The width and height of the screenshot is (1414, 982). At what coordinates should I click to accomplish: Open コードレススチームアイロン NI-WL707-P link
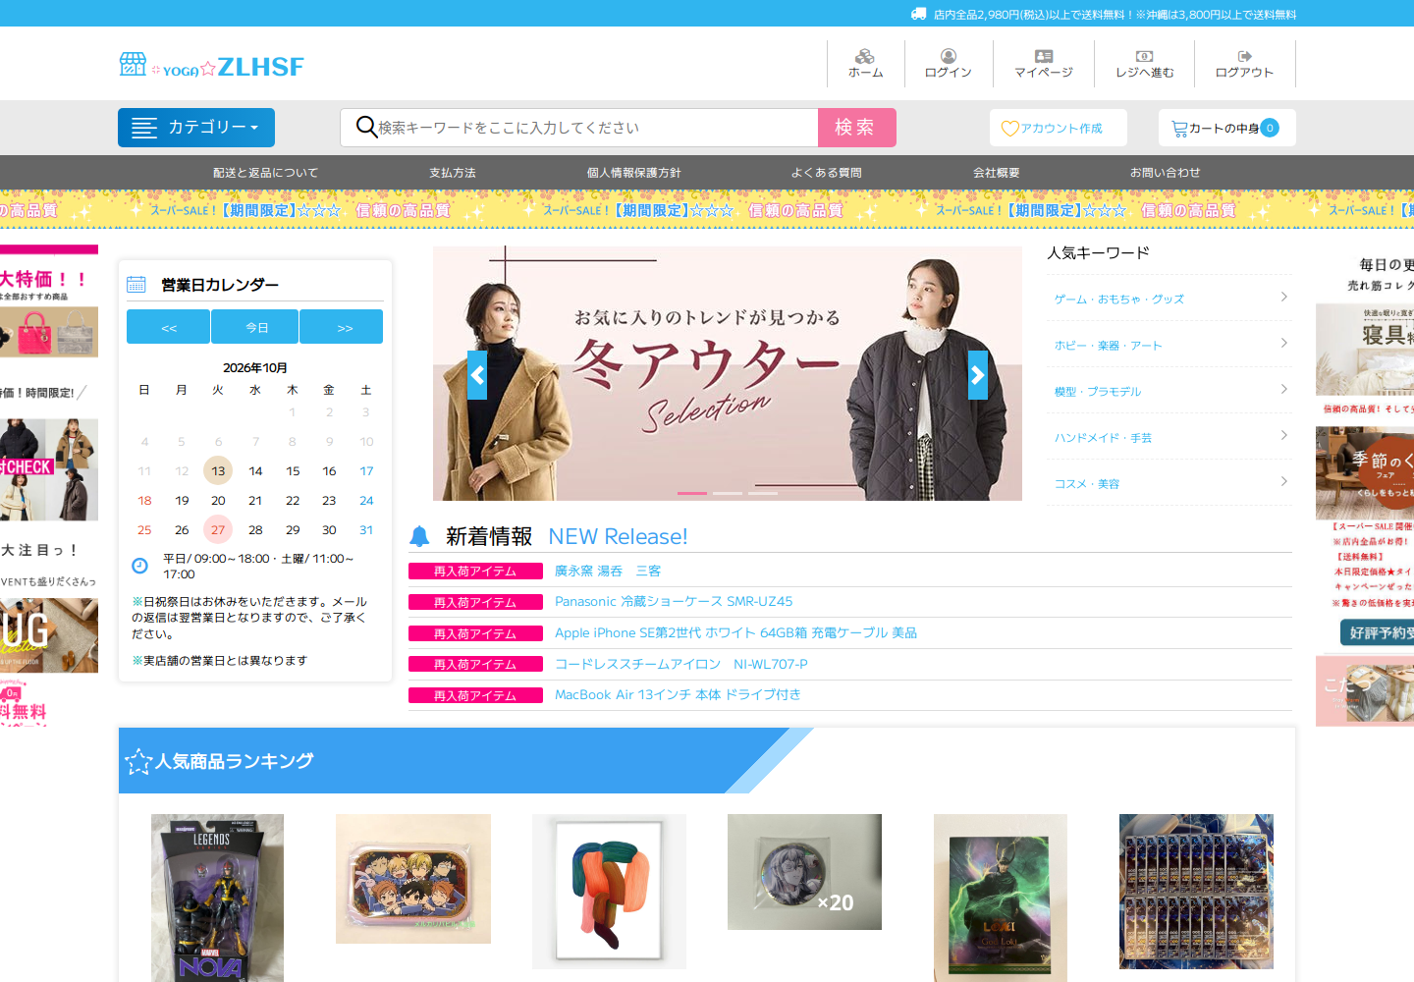point(681,665)
